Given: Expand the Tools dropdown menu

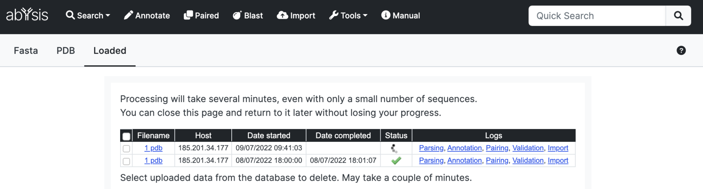Looking at the screenshot, I should pyautogui.click(x=348, y=15).
